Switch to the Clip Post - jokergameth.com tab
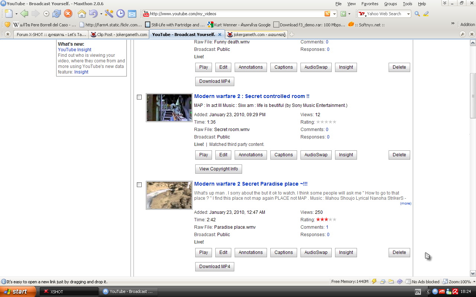The width and height of the screenshot is (476, 297). [x=119, y=35]
